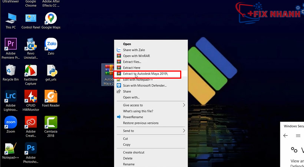Choose Extract to Autodesk Maya 2019\

(x=151, y=73)
